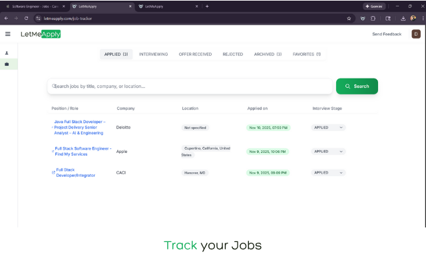Click the Not specified location tag
The width and height of the screenshot is (426, 266).
(x=195, y=128)
